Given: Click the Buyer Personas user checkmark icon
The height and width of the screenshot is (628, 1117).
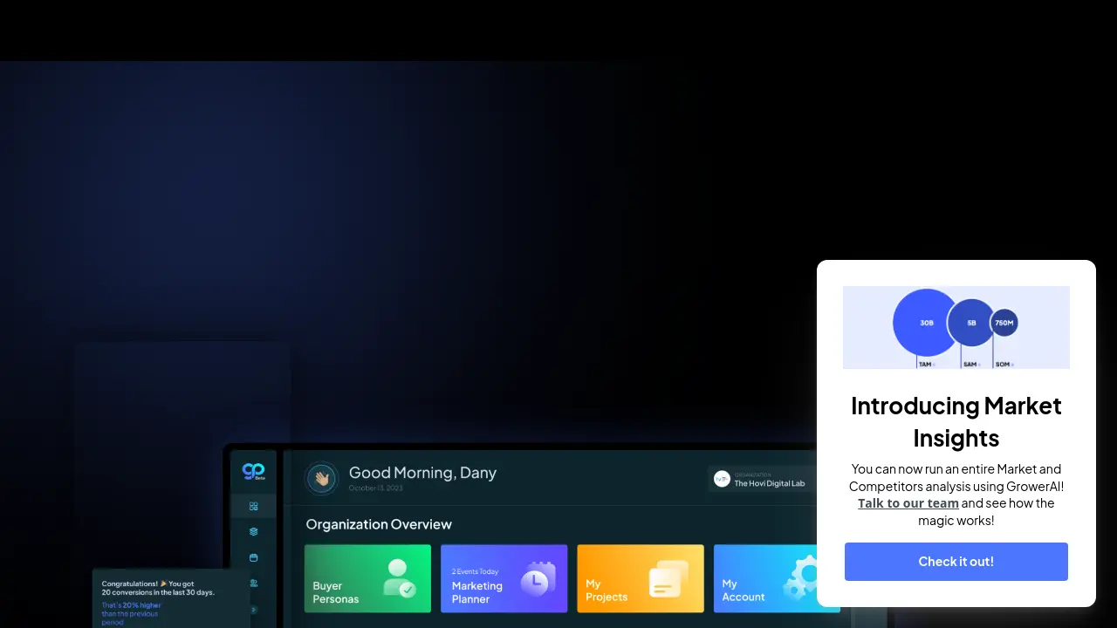Looking at the screenshot, I should pyautogui.click(x=399, y=579).
